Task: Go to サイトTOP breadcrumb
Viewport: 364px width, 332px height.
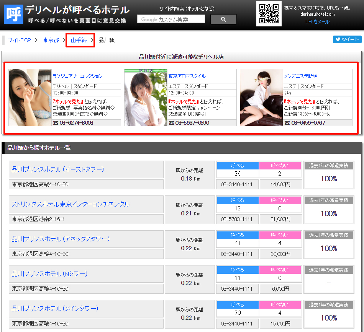Action: click(19, 40)
